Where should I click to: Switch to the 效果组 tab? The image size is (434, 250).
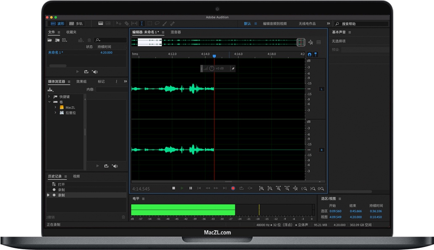point(81,81)
